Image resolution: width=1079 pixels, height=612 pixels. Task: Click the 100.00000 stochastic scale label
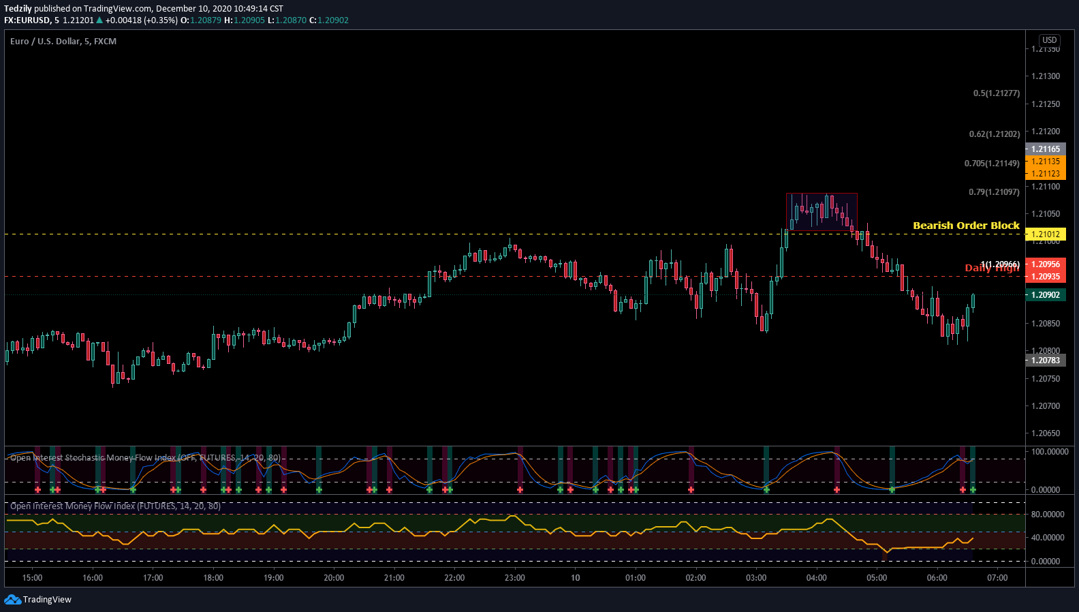[1050, 452]
